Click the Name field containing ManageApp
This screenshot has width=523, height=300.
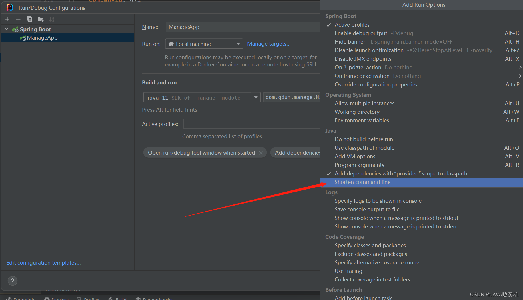243,27
